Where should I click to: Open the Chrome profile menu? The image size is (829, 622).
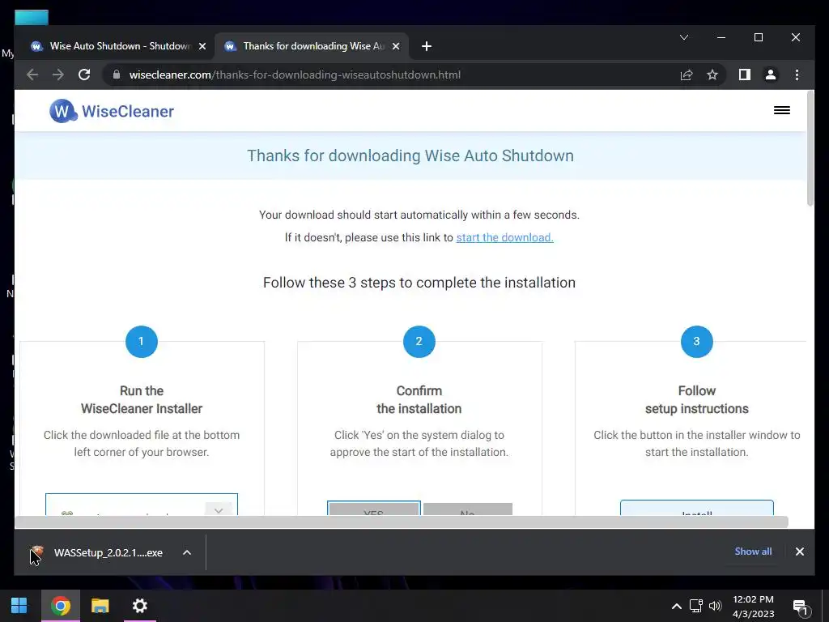coord(771,75)
